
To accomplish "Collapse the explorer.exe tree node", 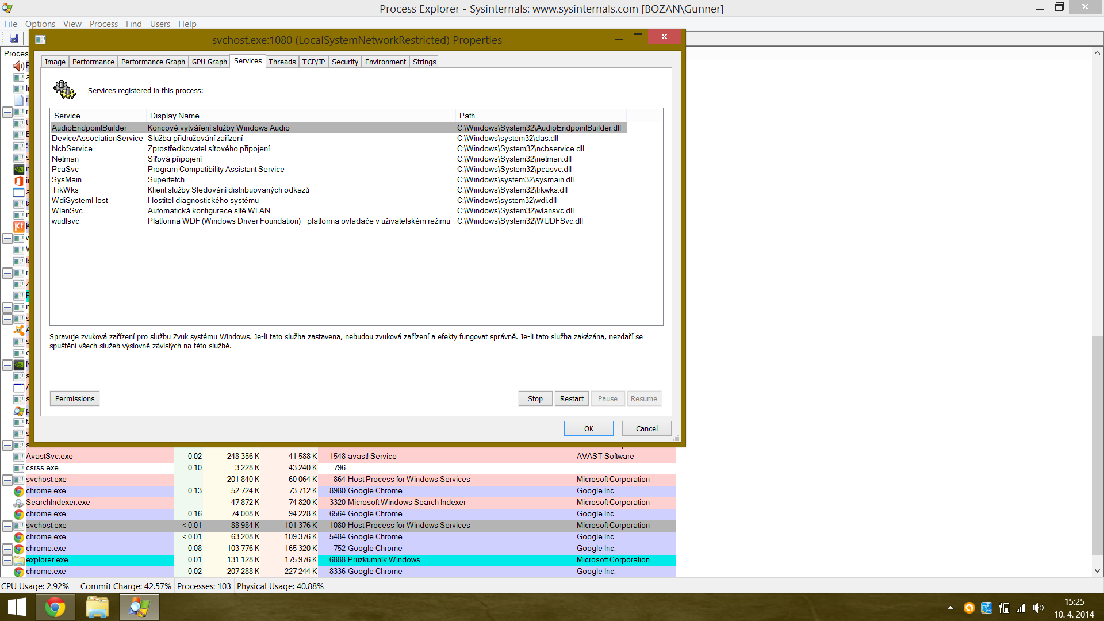I will pyautogui.click(x=7, y=560).
